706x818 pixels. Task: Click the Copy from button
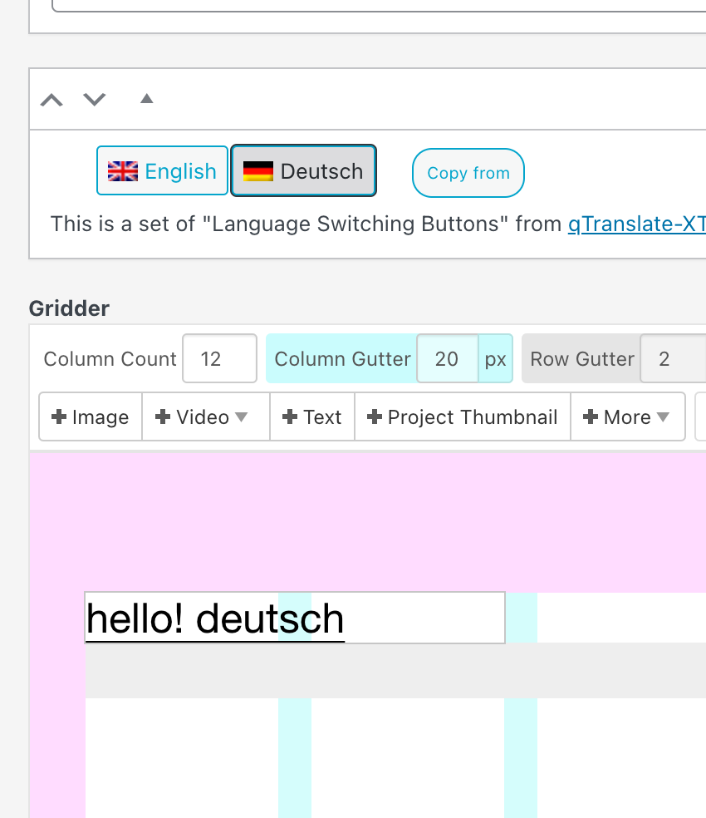point(468,173)
